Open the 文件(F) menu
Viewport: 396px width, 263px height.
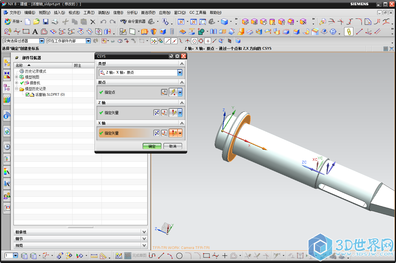pos(15,13)
